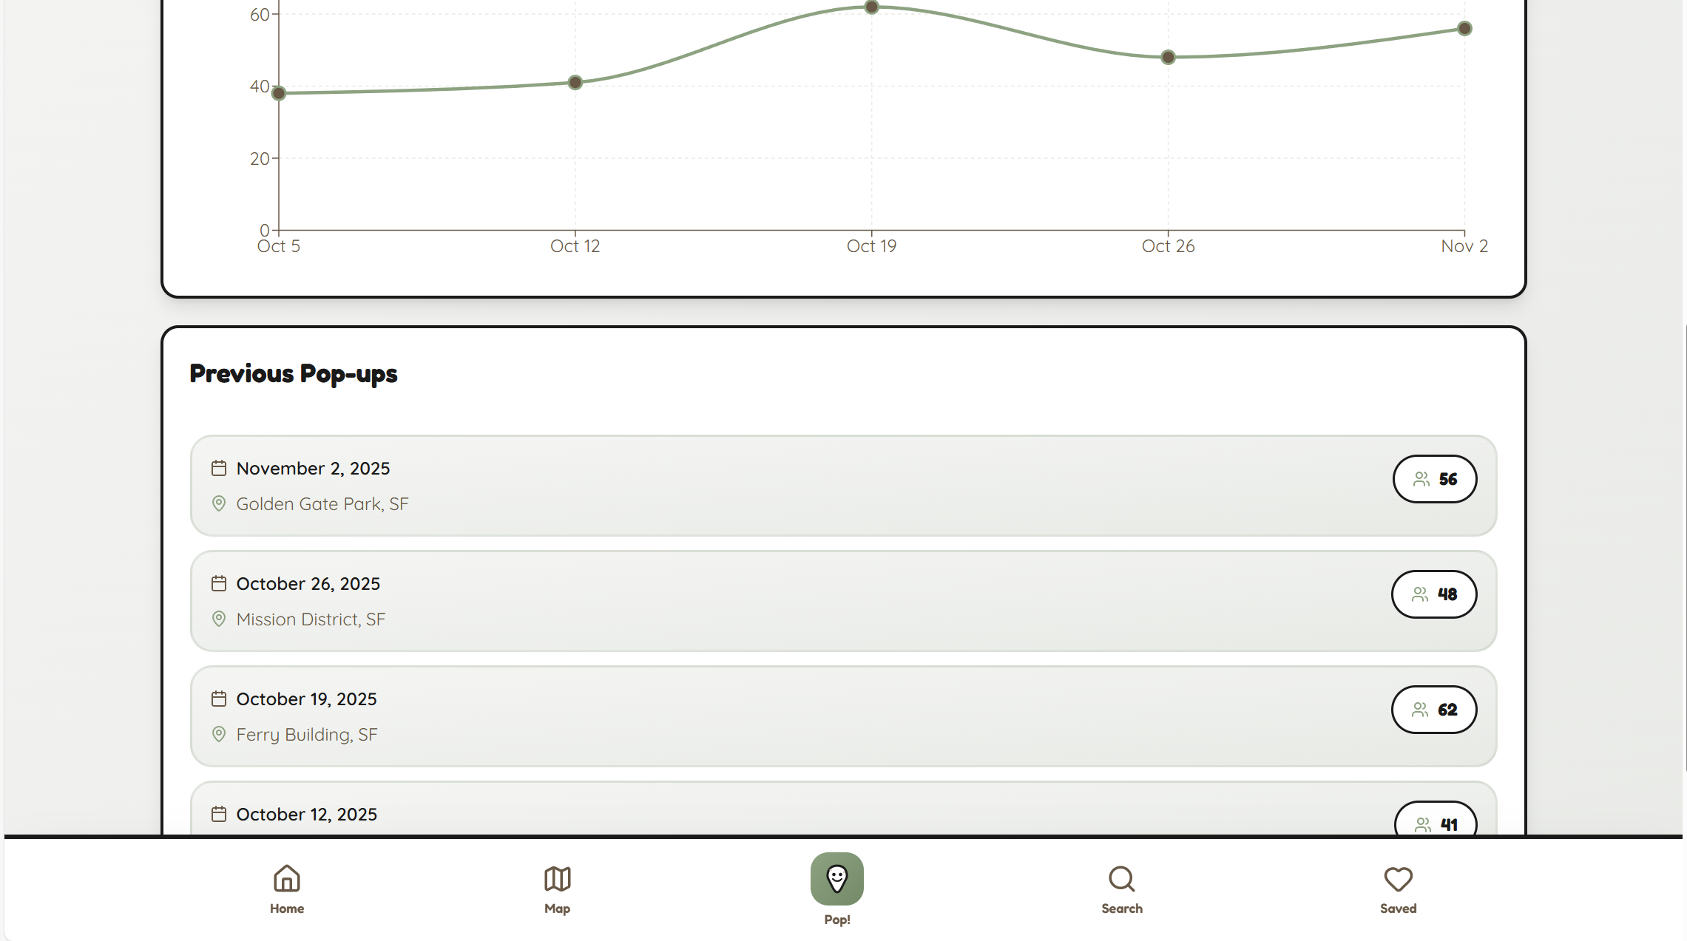Click the 48 attendees badge
Viewport: 1687px width, 941px height.
1433,594
